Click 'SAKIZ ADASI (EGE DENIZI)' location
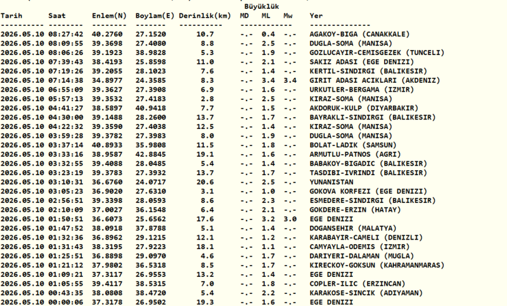Screen dimensions: 507x306 (362, 62)
